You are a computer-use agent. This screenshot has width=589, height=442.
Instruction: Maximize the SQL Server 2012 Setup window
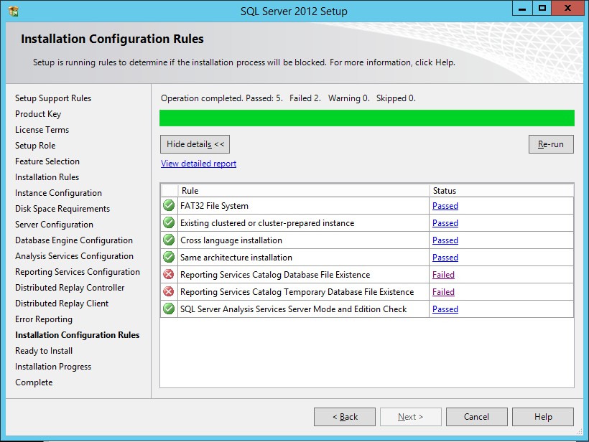point(542,9)
